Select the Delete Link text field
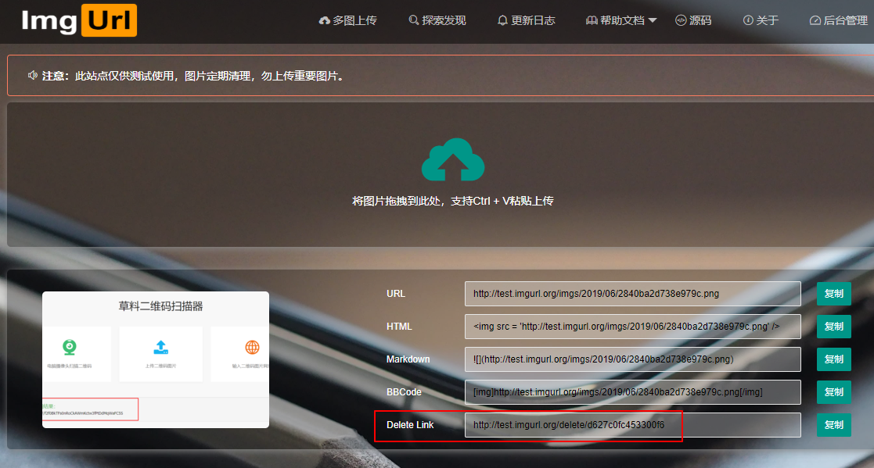874x468 pixels. point(632,425)
